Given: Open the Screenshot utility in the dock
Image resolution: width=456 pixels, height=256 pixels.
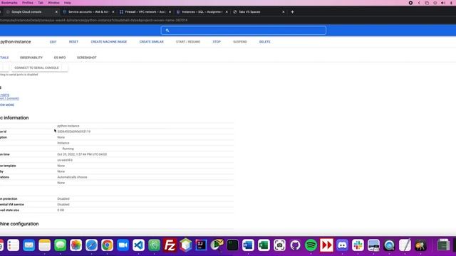Looking at the screenshot, I should point(279,245).
